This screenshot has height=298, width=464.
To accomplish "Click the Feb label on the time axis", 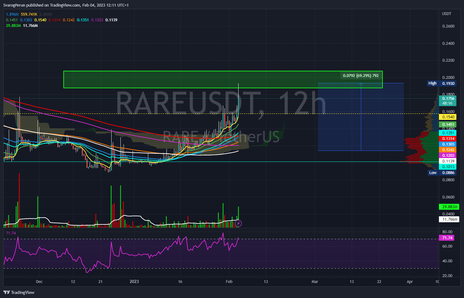I will click(229, 282).
